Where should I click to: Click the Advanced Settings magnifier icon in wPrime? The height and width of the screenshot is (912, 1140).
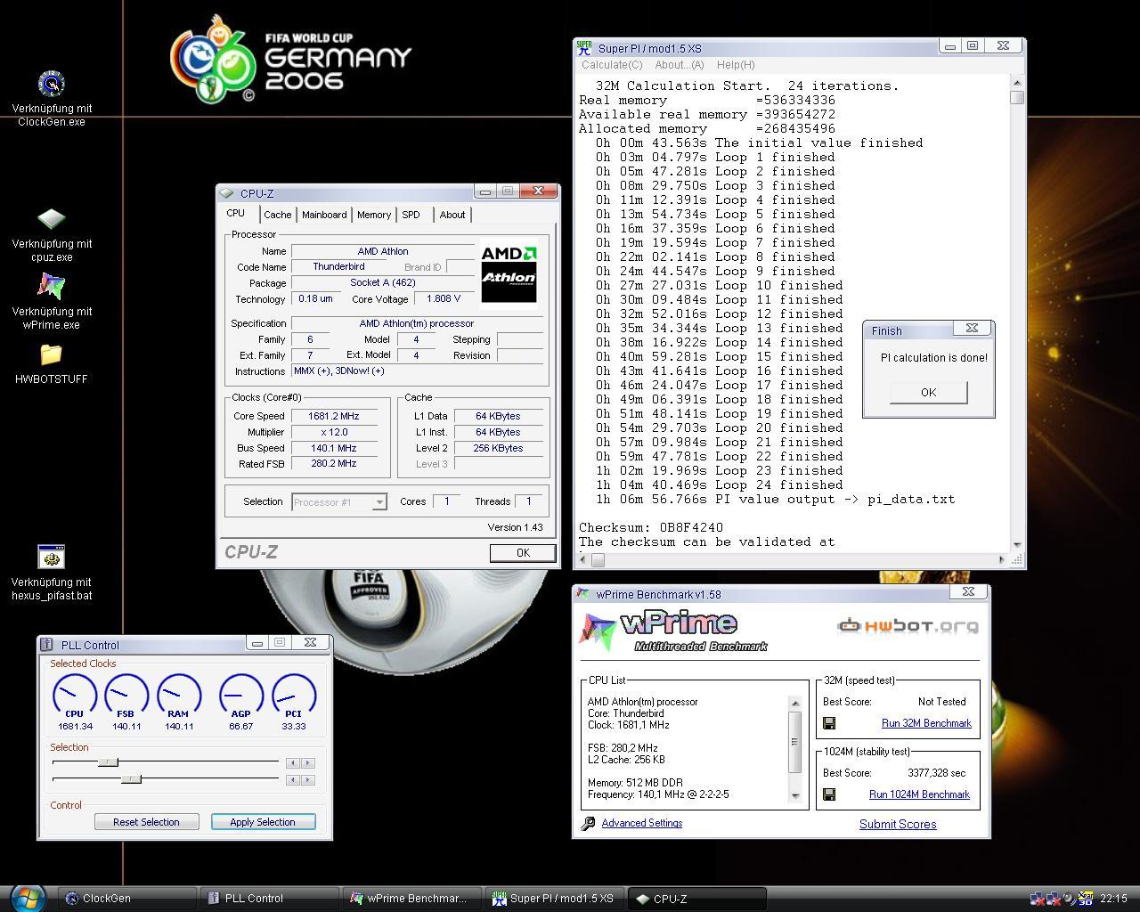(x=588, y=824)
